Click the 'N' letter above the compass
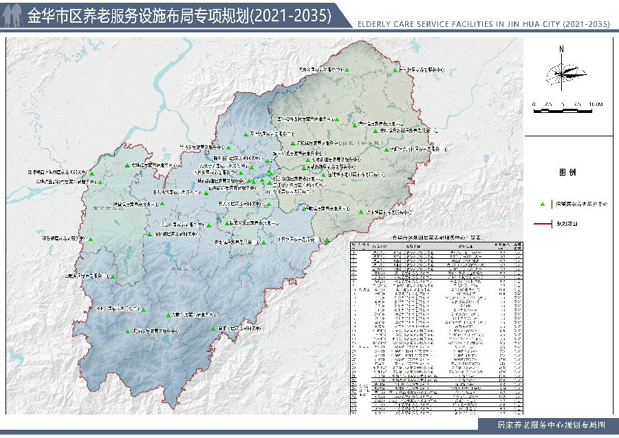619x438 pixels. click(561, 49)
